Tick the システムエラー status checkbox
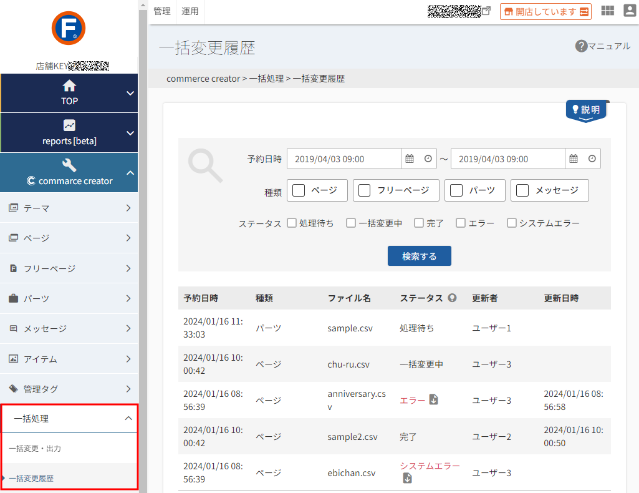 [x=511, y=223]
